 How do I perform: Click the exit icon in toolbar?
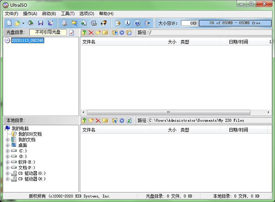pyautogui.click(x=147, y=23)
